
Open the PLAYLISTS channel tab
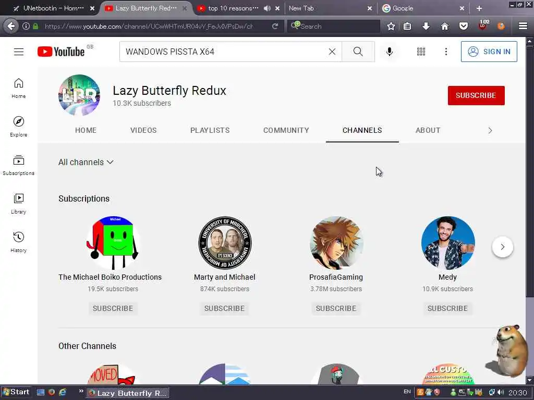[210, 130]
